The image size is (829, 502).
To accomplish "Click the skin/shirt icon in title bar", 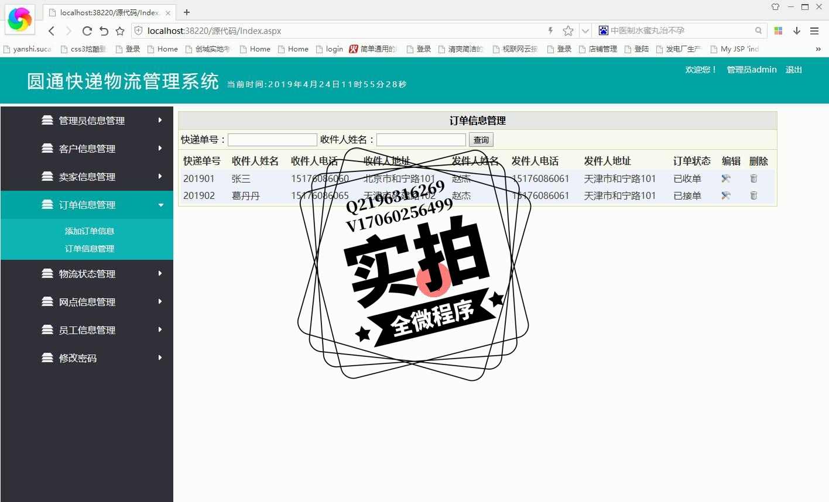I will [775, 7].
